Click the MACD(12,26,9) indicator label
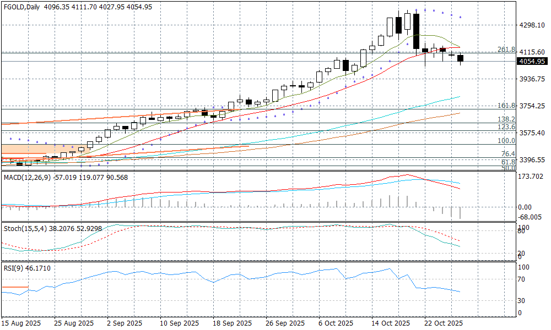The height and width of the screenshot is (330, 551). point(26,178)
